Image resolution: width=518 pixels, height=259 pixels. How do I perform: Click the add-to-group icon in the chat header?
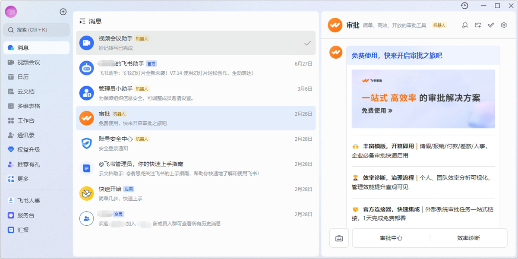pyautogui.click(x=478, y=25)
